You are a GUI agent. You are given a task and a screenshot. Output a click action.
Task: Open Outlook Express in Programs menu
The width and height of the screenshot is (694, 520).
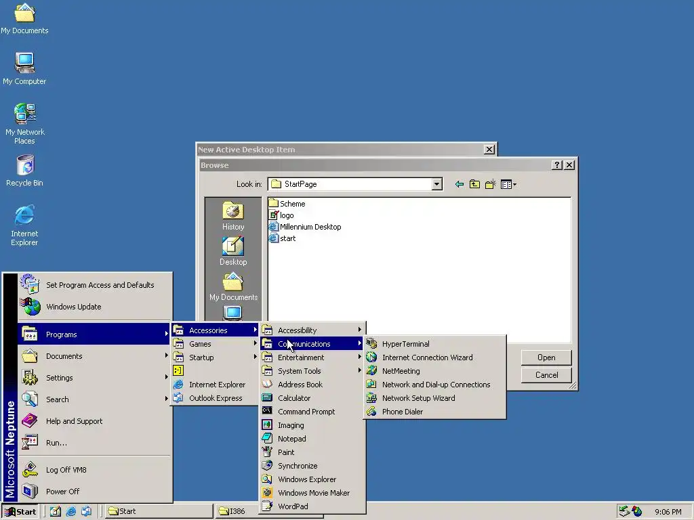(x=215, y=398)
